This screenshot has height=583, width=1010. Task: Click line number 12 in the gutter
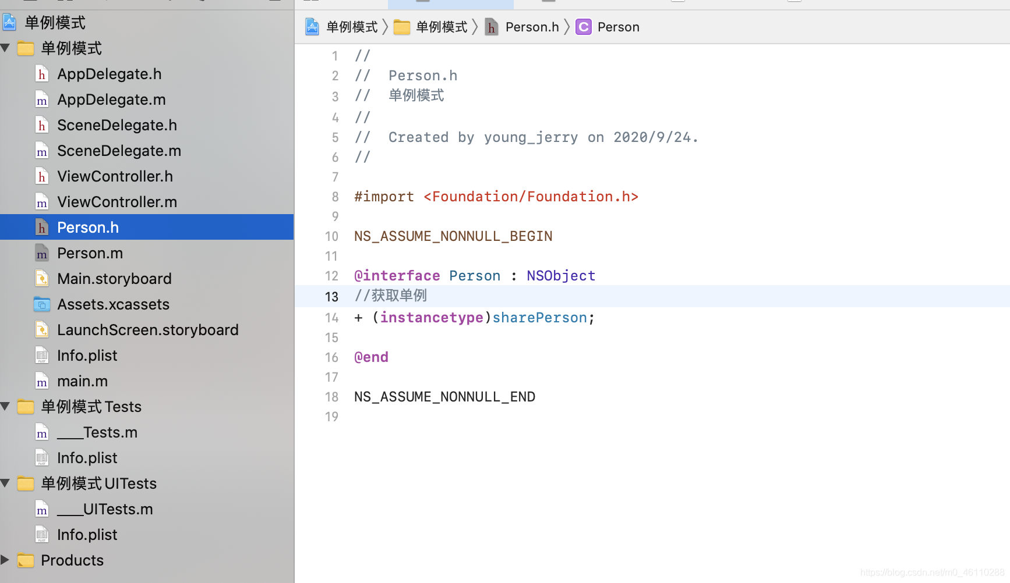[x=331, y=276]
